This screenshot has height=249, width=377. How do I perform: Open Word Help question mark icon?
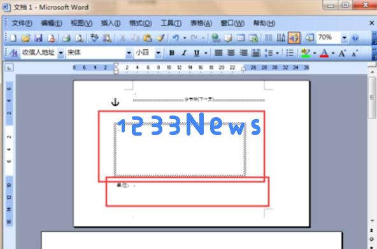click(x=355, y=38)
